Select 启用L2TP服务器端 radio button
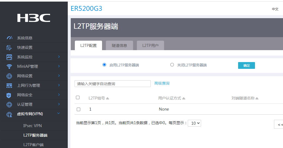The width and height of the screenshot is (283, 148). [x=104, y=65]
